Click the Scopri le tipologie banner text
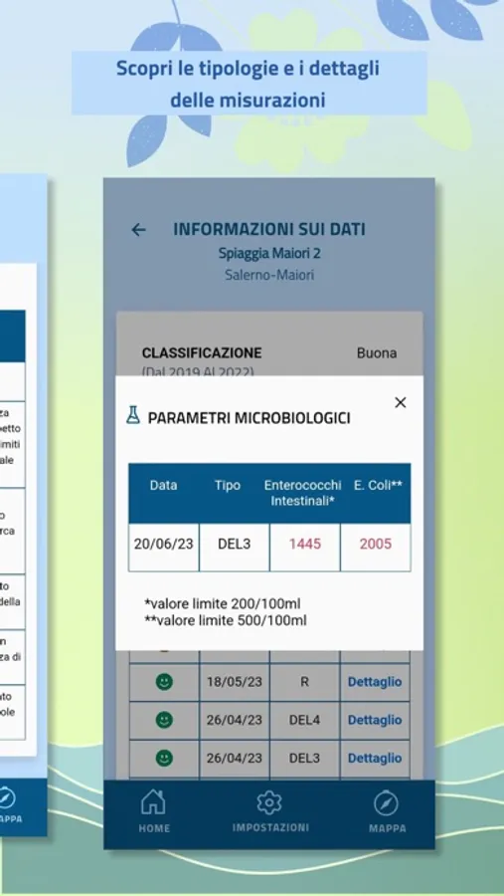Image resolution: width=504 pixels, height=896 pixels. coord(249,84)
